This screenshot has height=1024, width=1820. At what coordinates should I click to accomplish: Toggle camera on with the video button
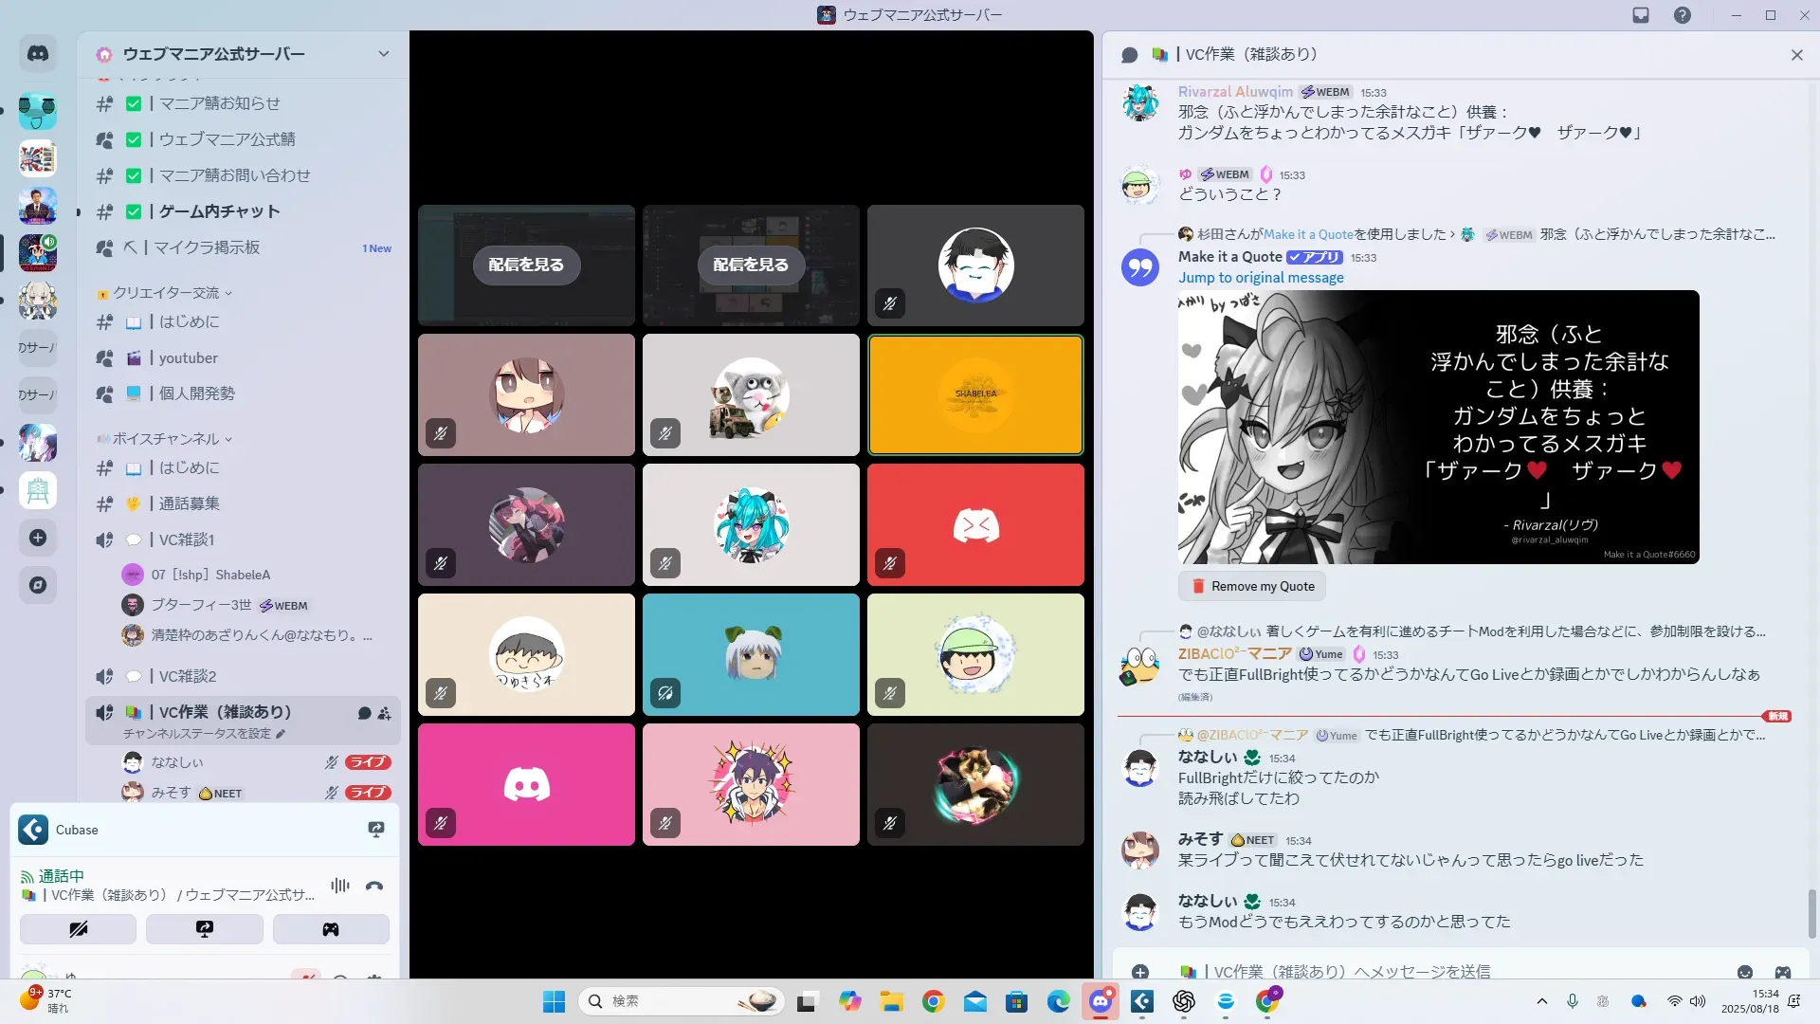coord(78,929)
